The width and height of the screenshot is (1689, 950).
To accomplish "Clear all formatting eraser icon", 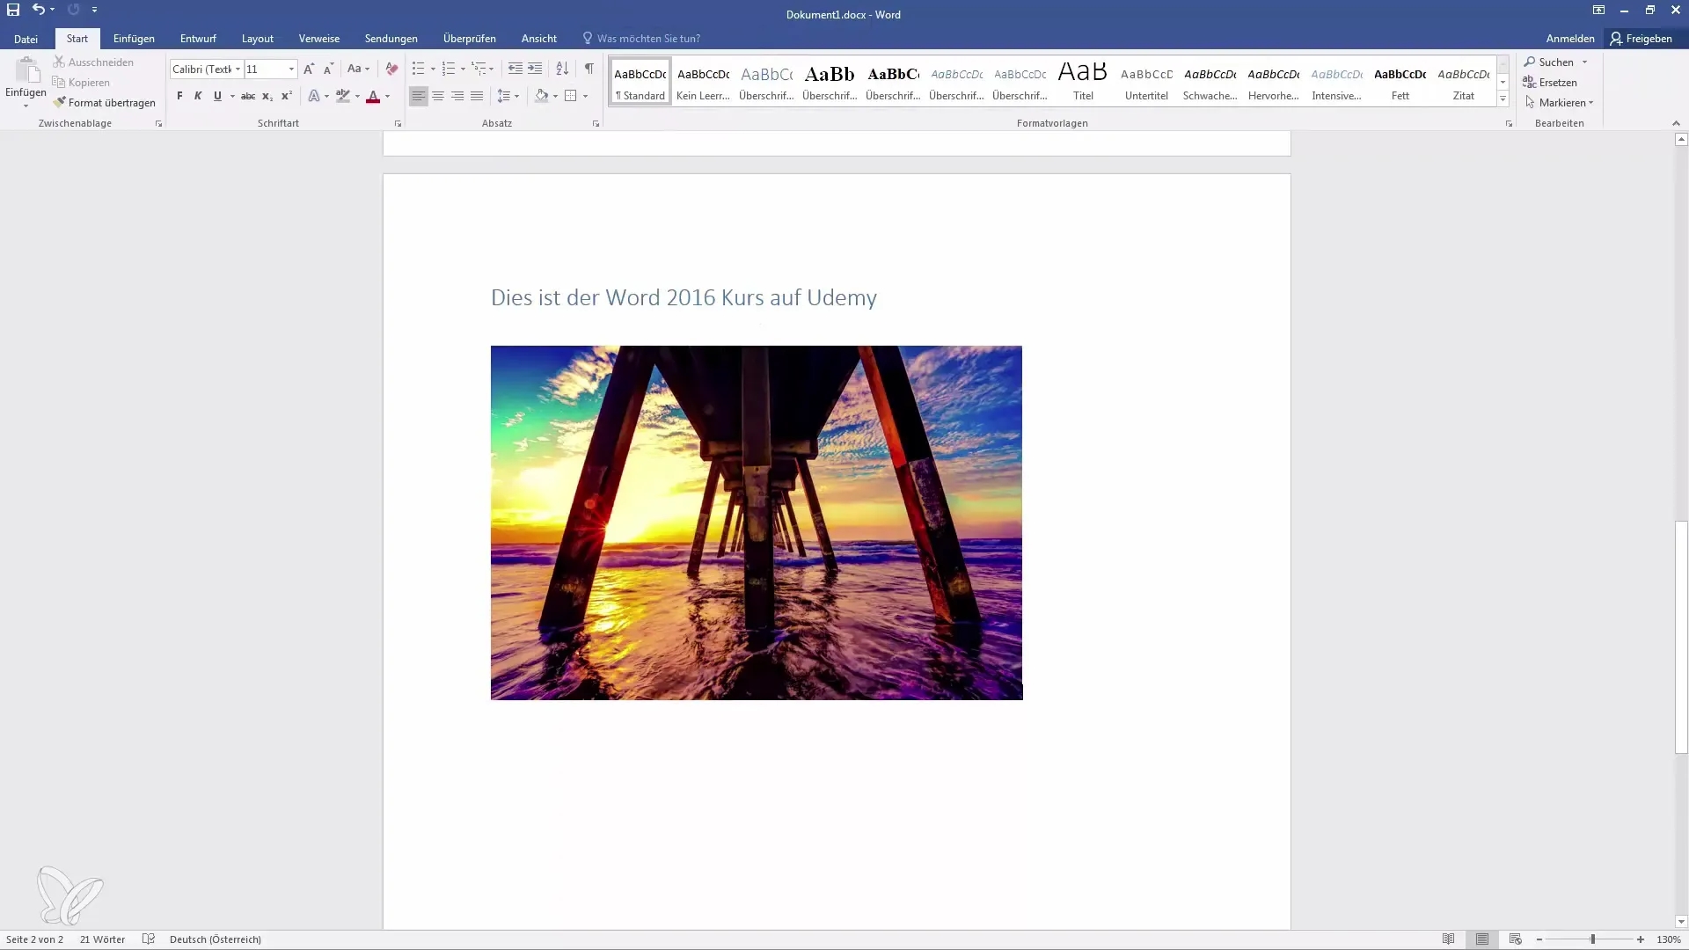I will tap(391, 69).
